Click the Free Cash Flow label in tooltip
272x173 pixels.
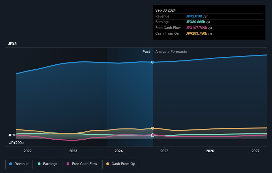(168, 28)
